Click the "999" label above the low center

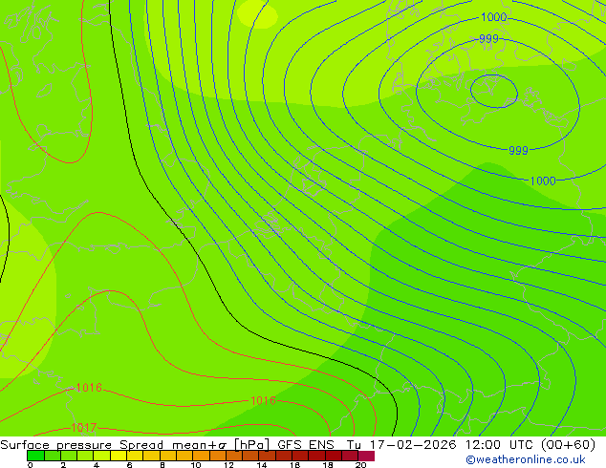tap(488, 38)
